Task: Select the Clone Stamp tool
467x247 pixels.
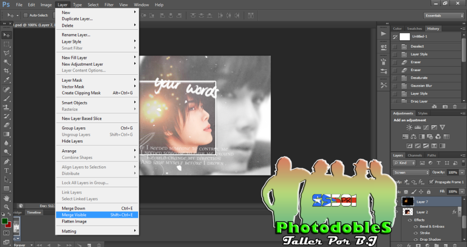Action: pos(6,107)
